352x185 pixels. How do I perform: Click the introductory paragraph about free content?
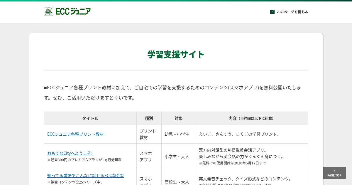[x=173, y=92]
